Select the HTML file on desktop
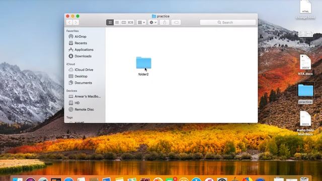322x181 pixels. [305, 7]
